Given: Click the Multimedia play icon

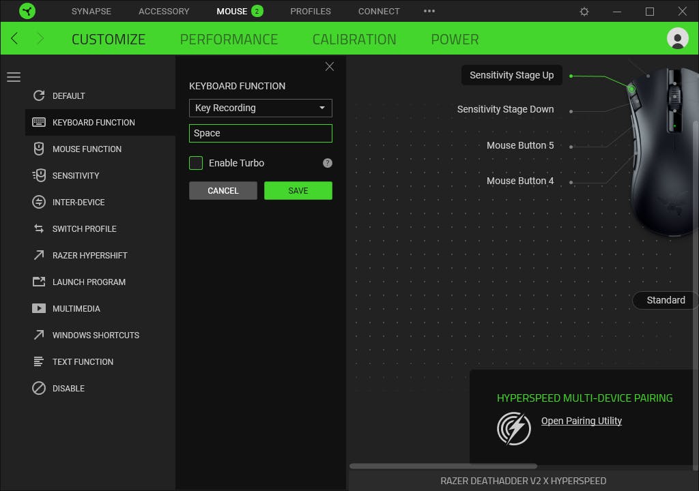Looking at the screenshot, I should (39, 308).
